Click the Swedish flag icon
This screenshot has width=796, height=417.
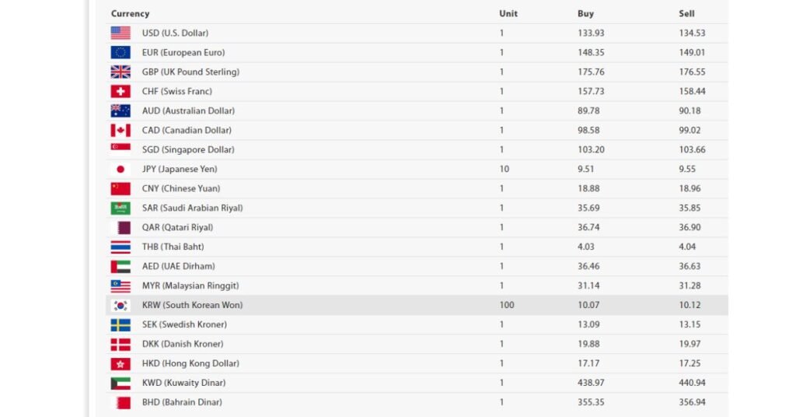120,324
